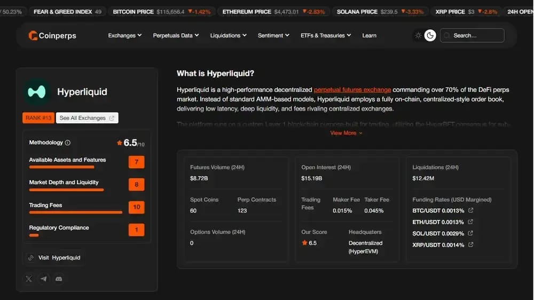Viewport: 534px width, 300px height.
Task: Click BTC/USDT 0.0013% funding rate
Action: [438, 211]
